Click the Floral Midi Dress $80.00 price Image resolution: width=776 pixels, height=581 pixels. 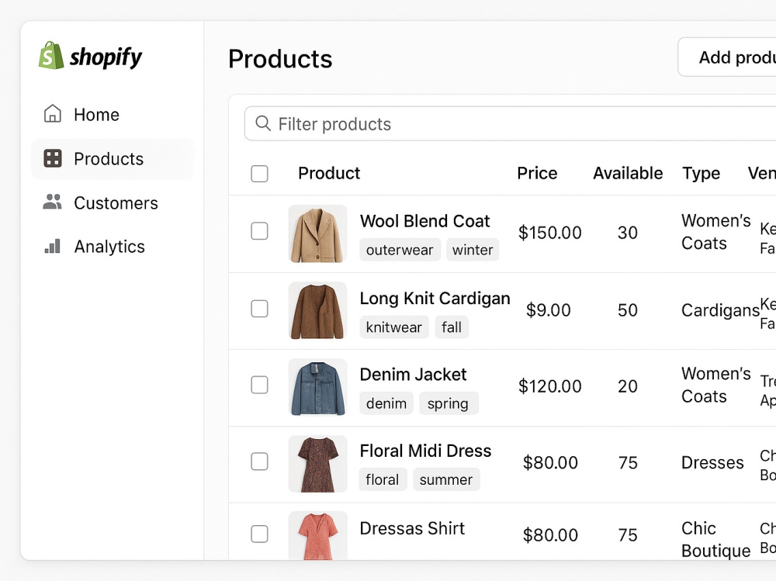[550, 463]
